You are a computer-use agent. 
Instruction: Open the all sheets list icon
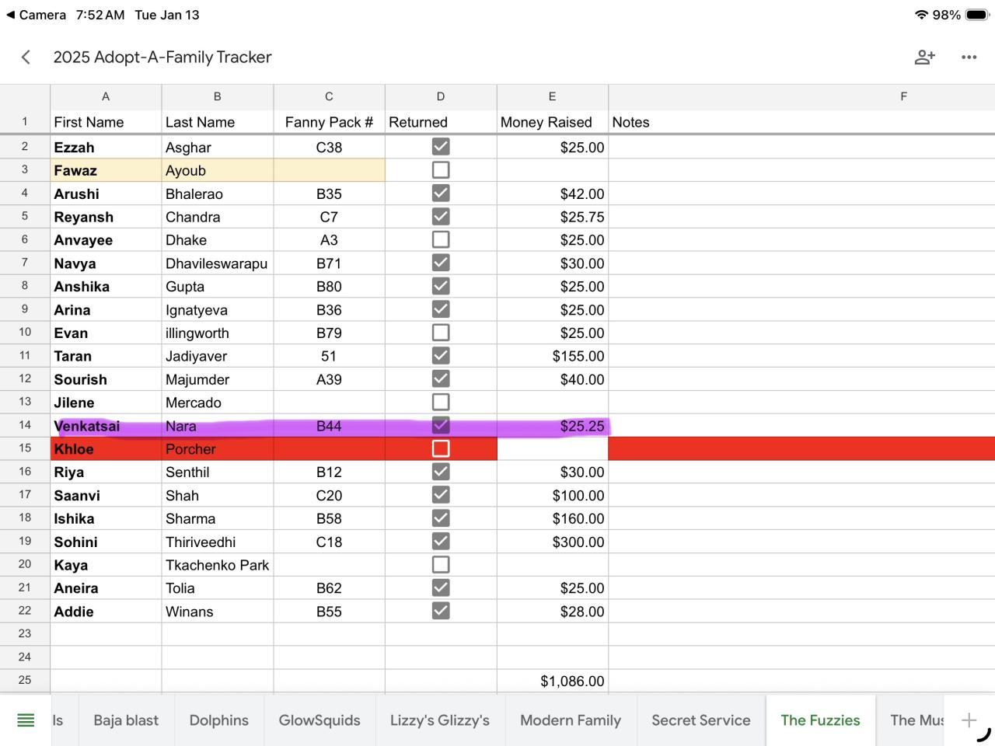coord(26,720)
